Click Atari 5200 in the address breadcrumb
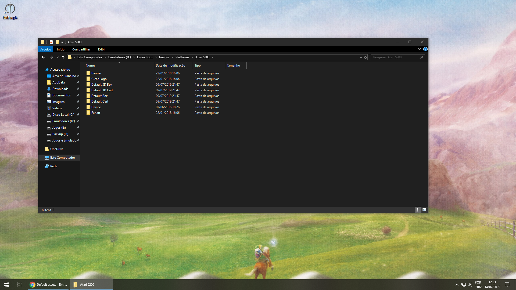 pyautogui.click(x=202, y=57)
